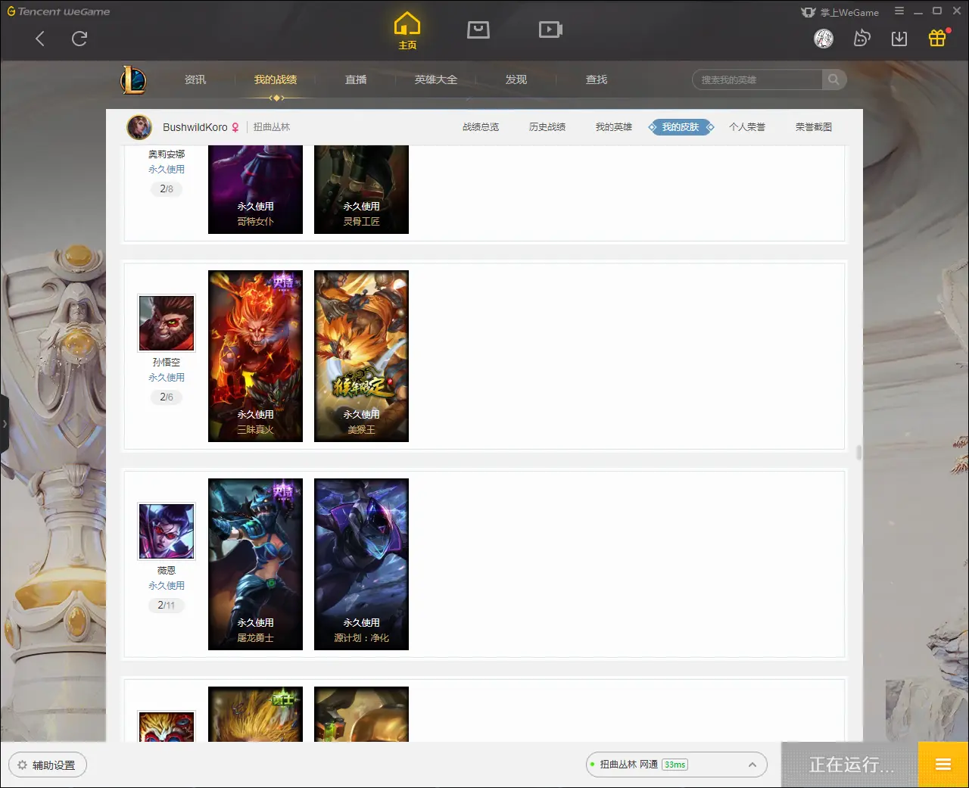This screenshot has width=969, height=788.
Task: Click the 2/6 skin count badge
Action: 167,397
